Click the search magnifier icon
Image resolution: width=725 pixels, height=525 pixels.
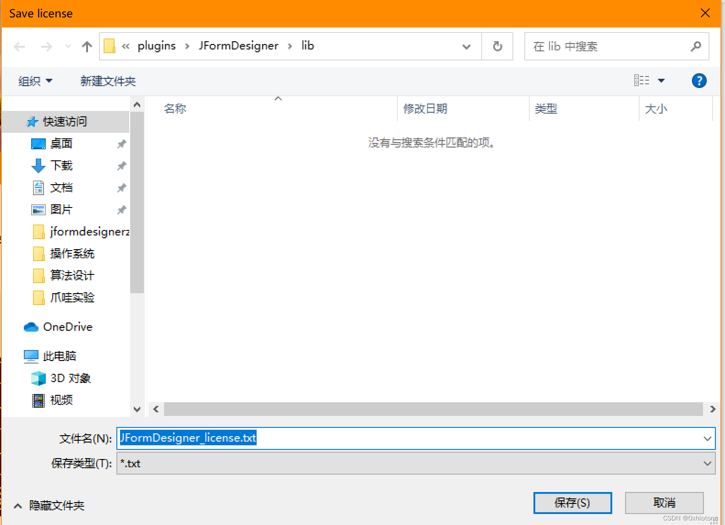(x=696, y=46)
